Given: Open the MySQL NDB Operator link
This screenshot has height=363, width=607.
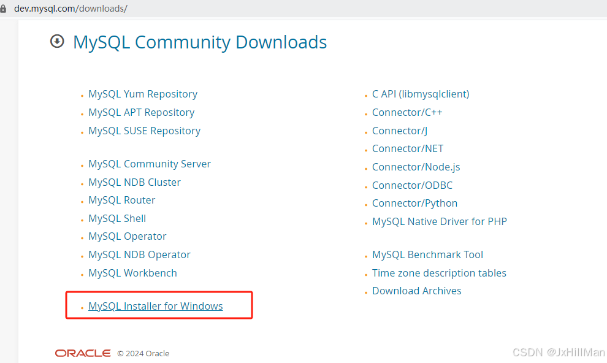Looking at the screenshot, I should (139, 254).
